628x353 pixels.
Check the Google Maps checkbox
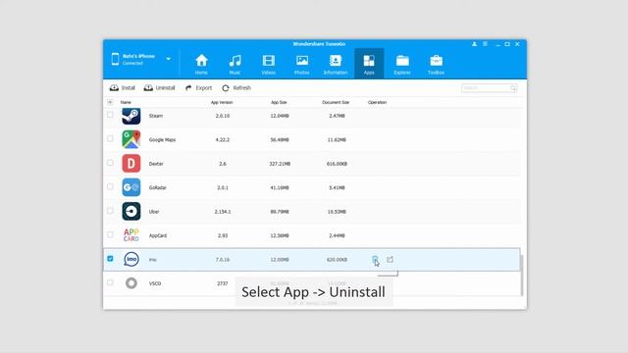click(x=110, y=139)
